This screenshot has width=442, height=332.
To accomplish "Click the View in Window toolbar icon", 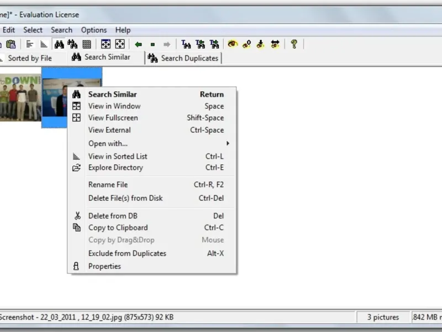I will click(x=106, y=44).
